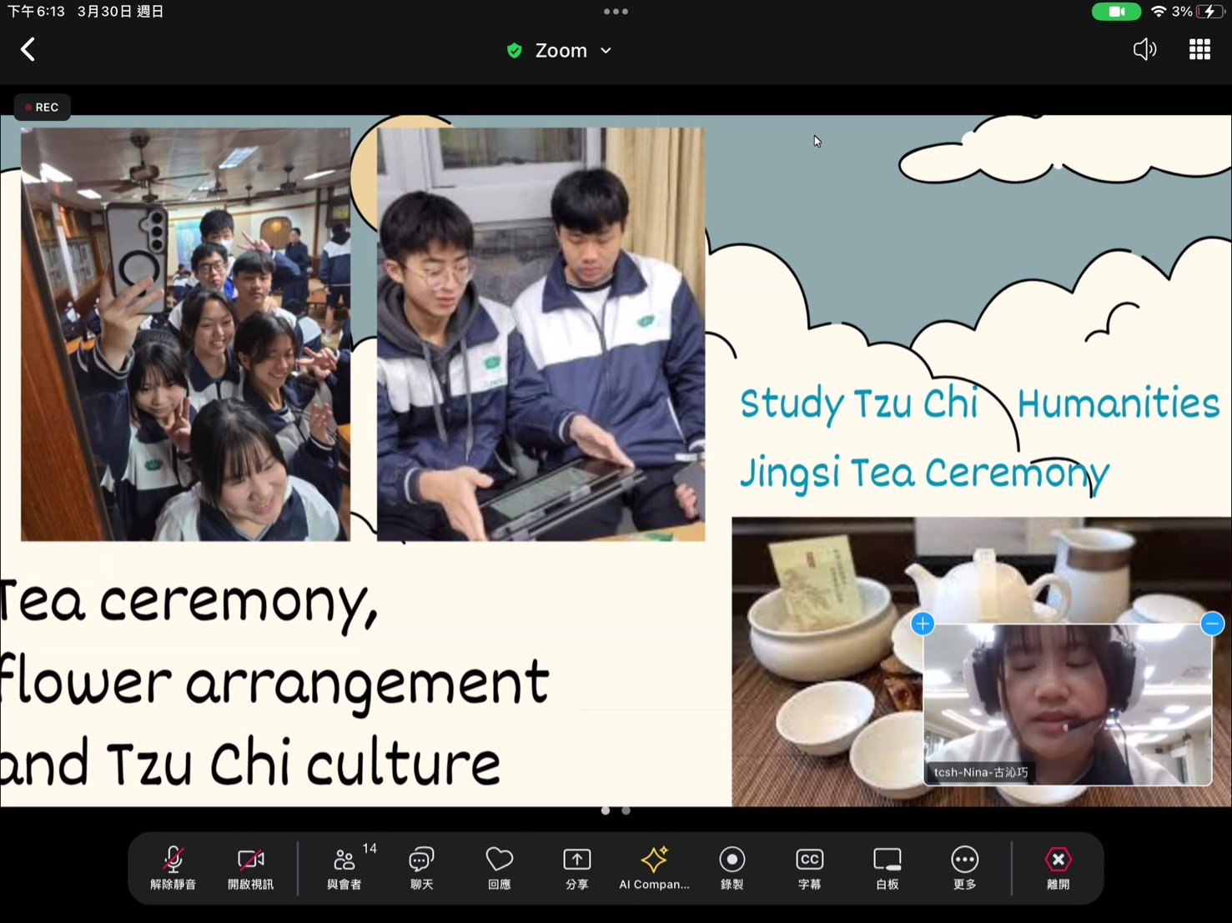Unmute the microphone (解除靜音)
This screenshot has height=923, width=1232.
(173, 867)
